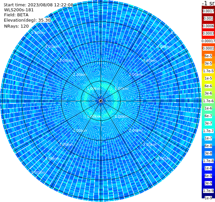Screen dimensions: 215x202
Task: Select the lower-right 3.00km range ring label
Action: (x=150, y=144)
